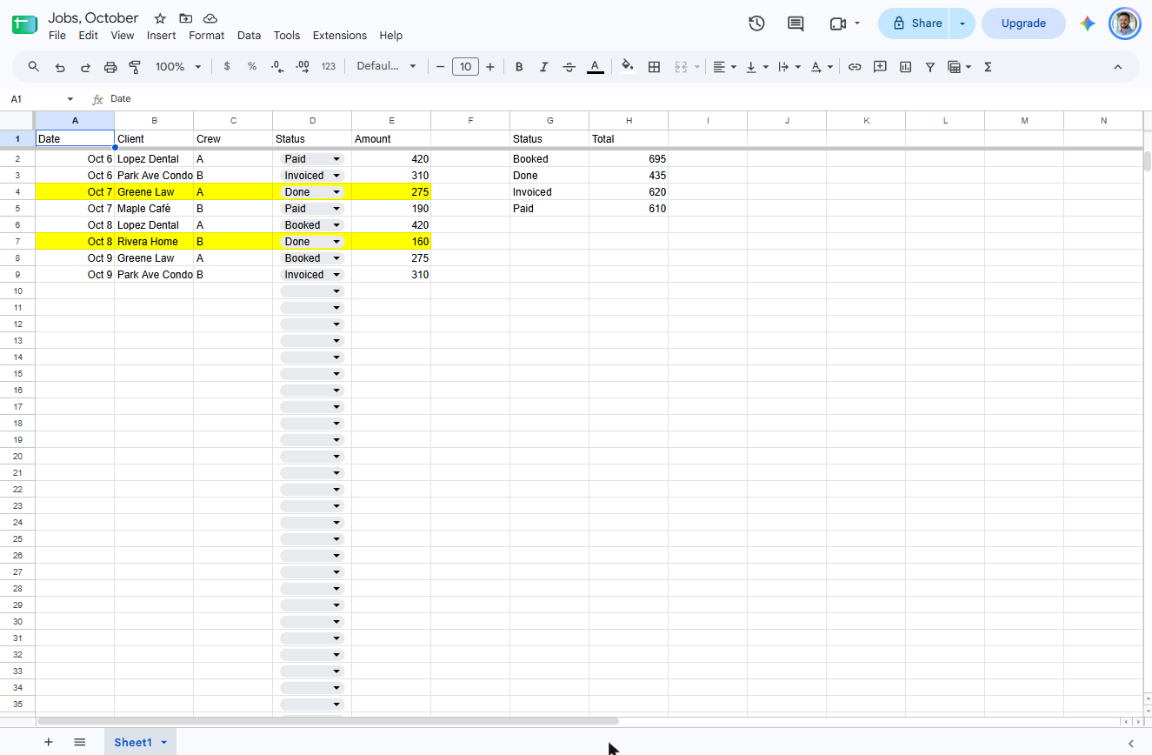This screenshot has width=1152, height=755.
Task: Open version history clock icon
Action: tap(756, 23)
